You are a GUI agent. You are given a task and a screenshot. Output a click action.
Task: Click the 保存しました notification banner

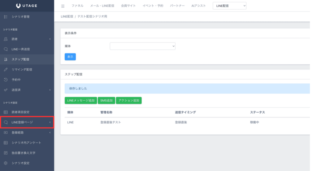point(187,88)
